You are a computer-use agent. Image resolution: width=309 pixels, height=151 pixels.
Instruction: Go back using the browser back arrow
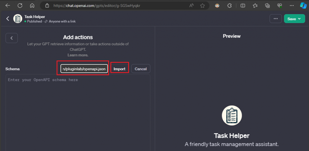[x=8, y=5]
